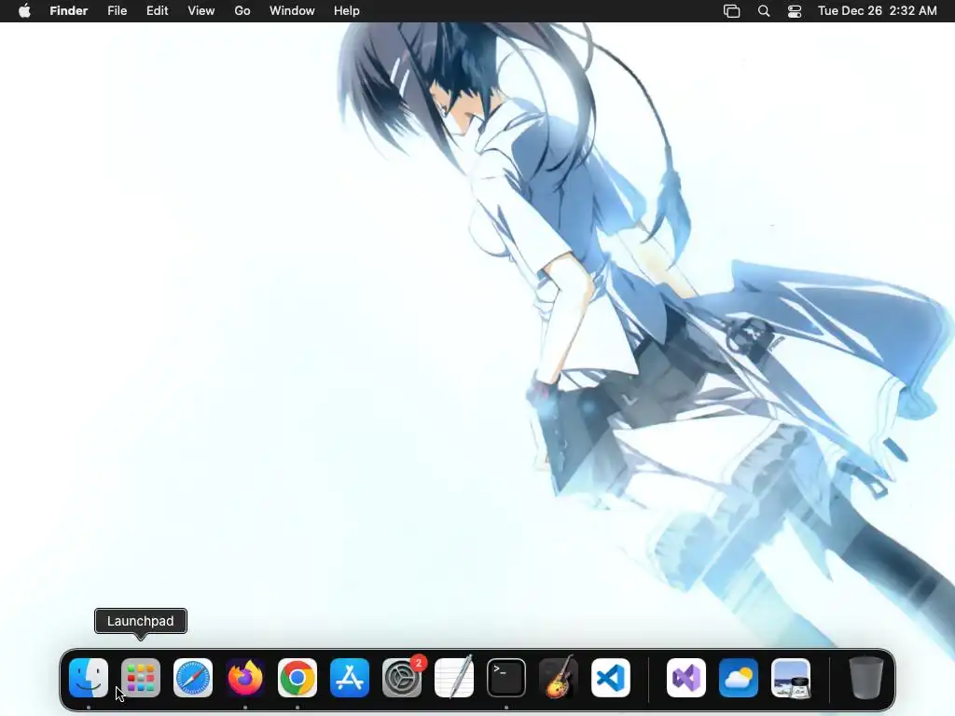Open the App Store icon

[x=350, y=678]
